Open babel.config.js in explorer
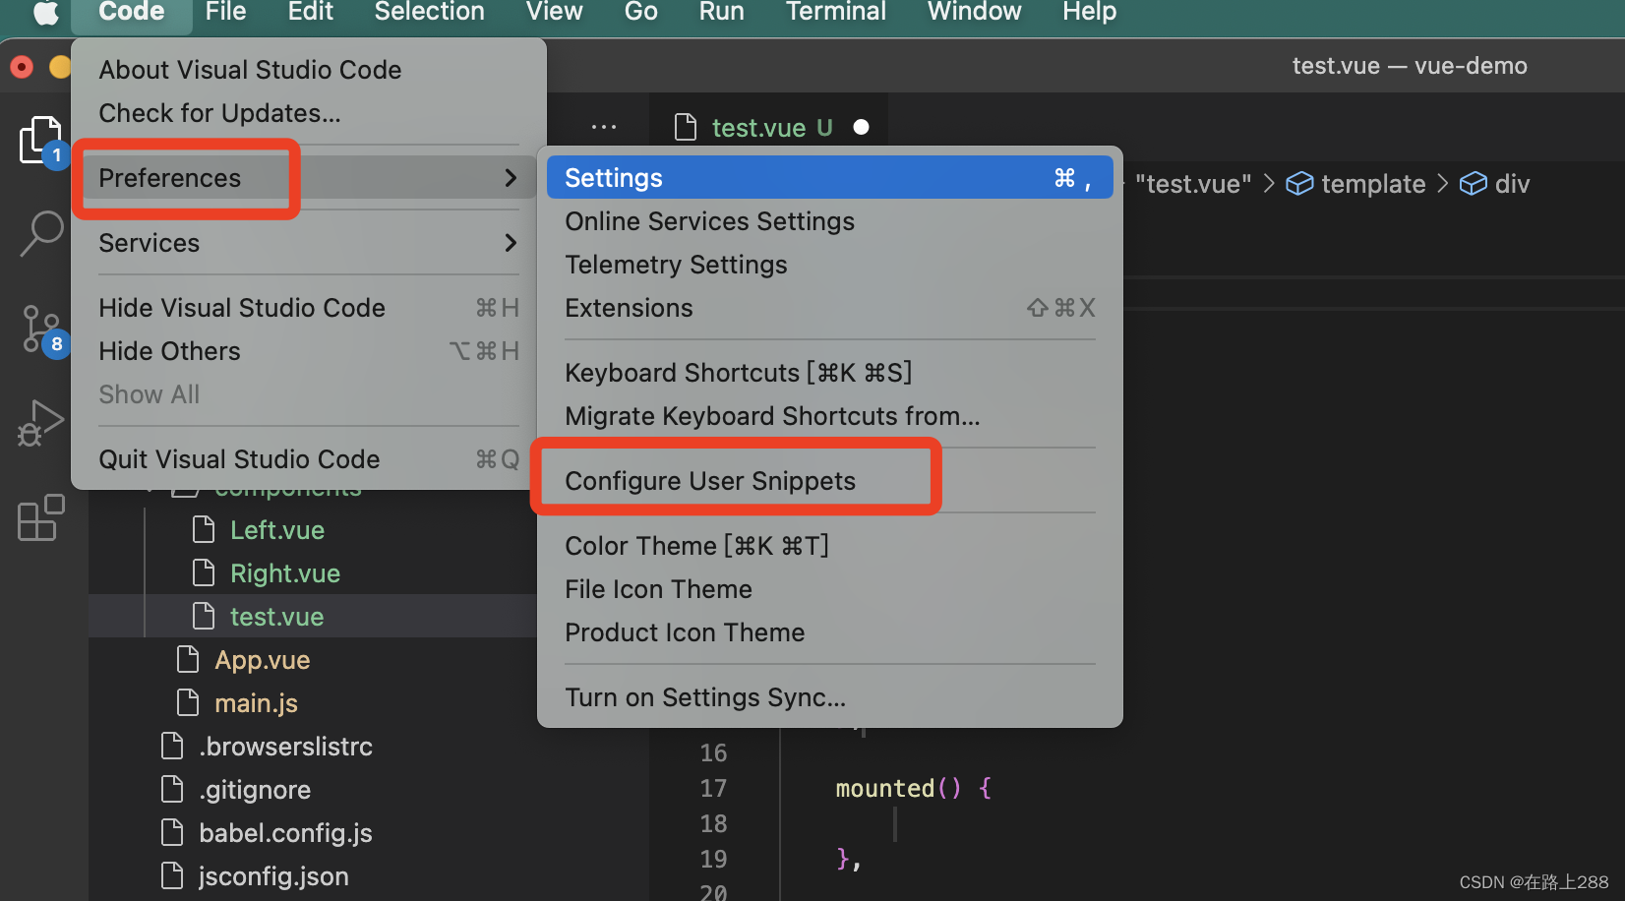Viewport: 1625px width, 901px height. tap(285, 832)
